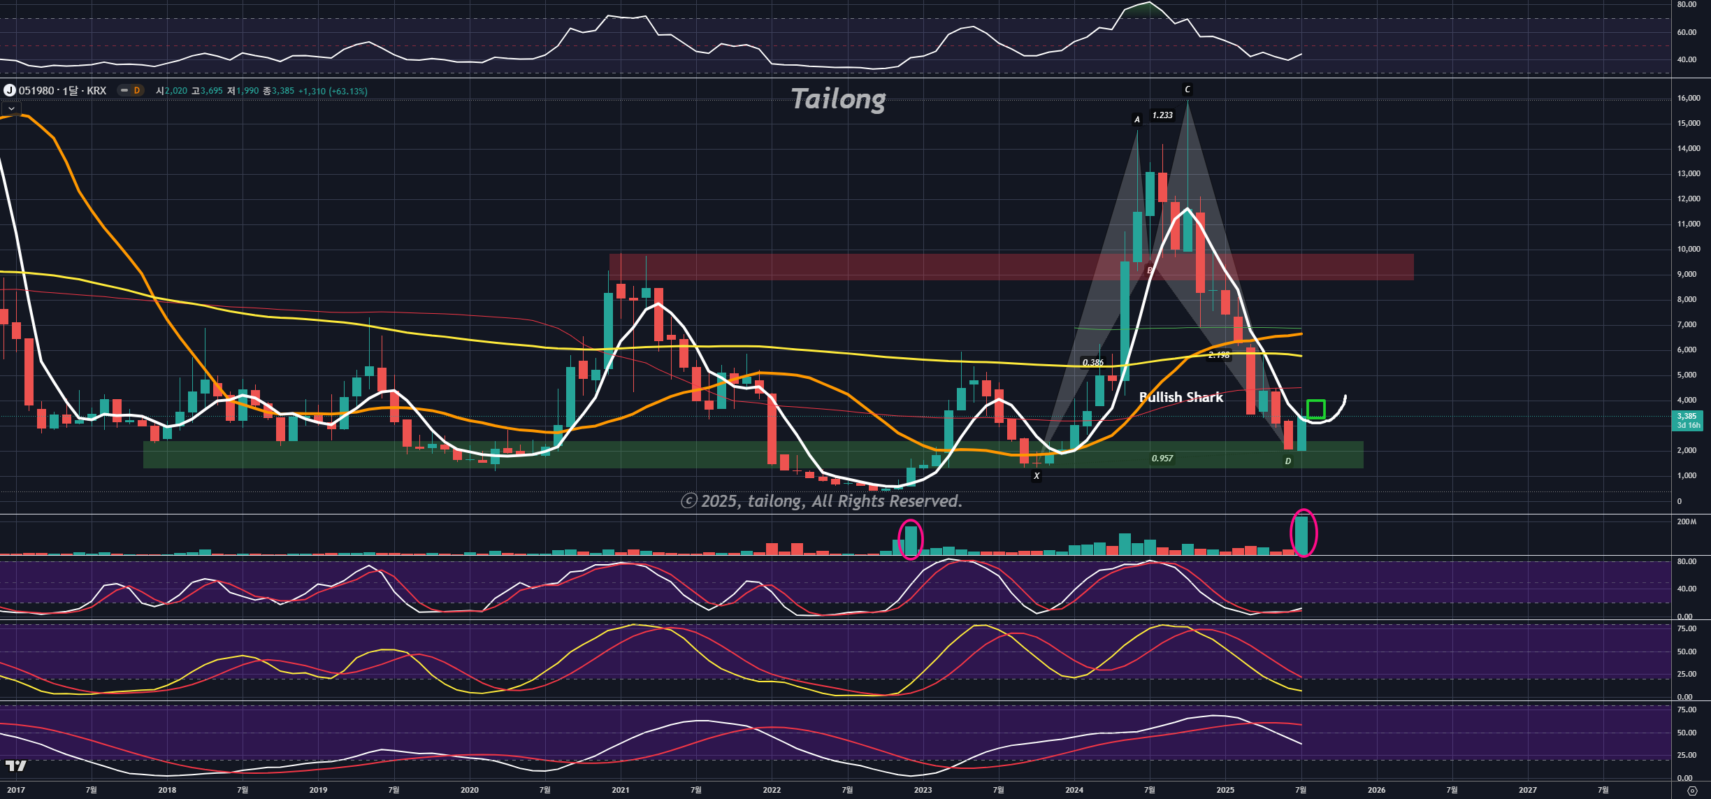
Task: Select the 1.233 ratio label of pattern
Action: click(x=1162, y=115)
